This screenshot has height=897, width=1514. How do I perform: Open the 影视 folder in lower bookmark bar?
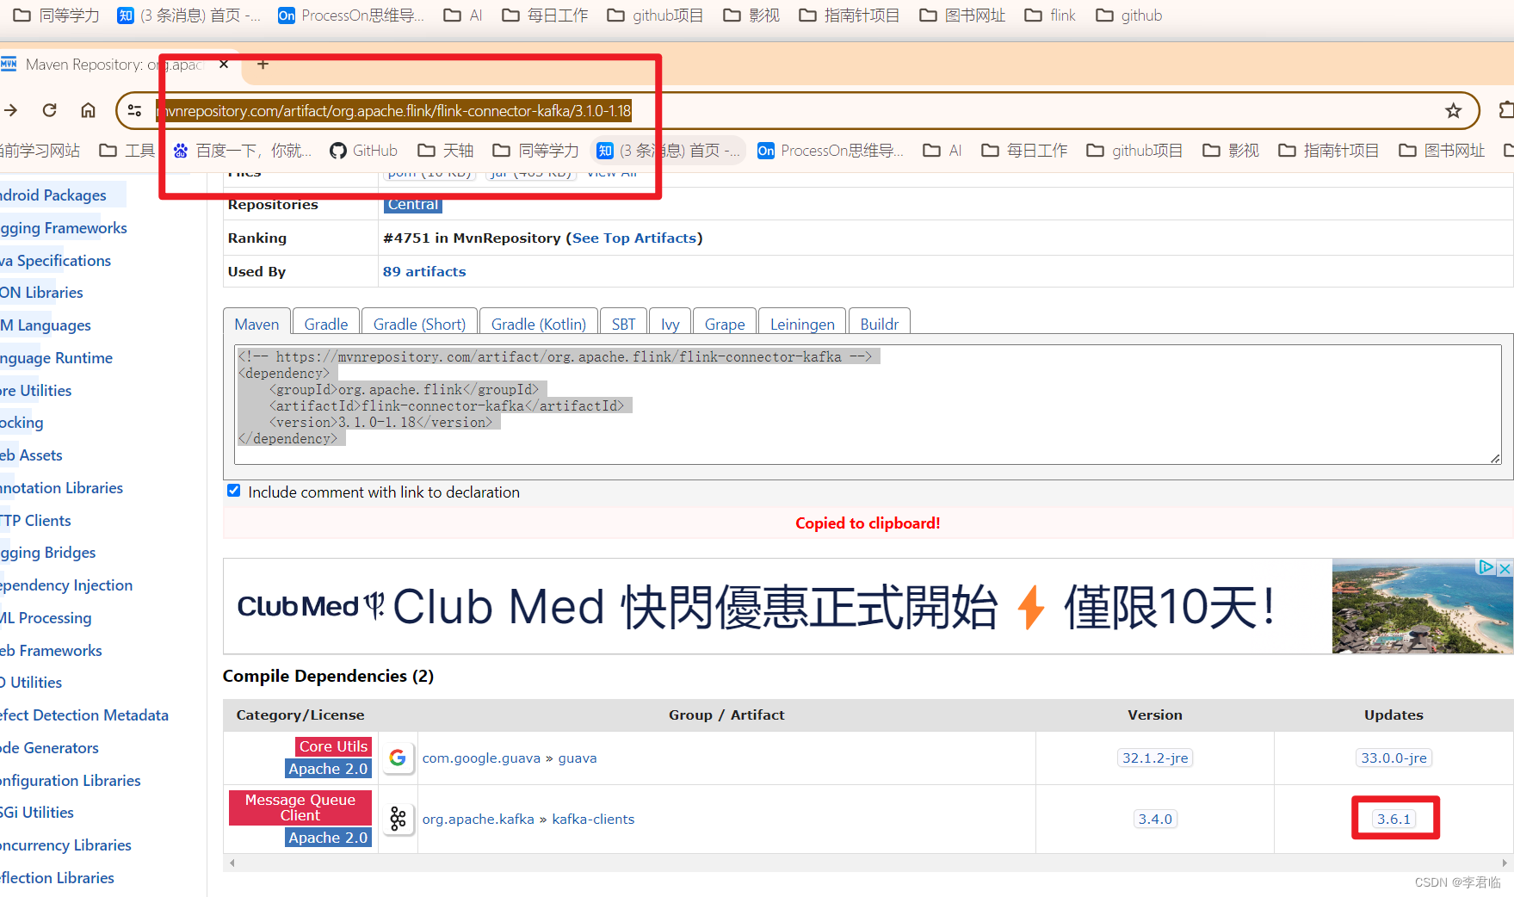(x=1231, y=151)
